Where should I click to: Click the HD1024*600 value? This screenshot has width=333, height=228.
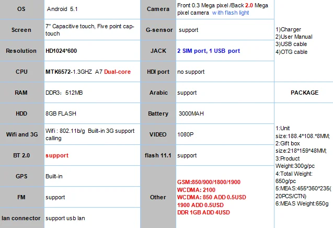click(x=61, y=51)
